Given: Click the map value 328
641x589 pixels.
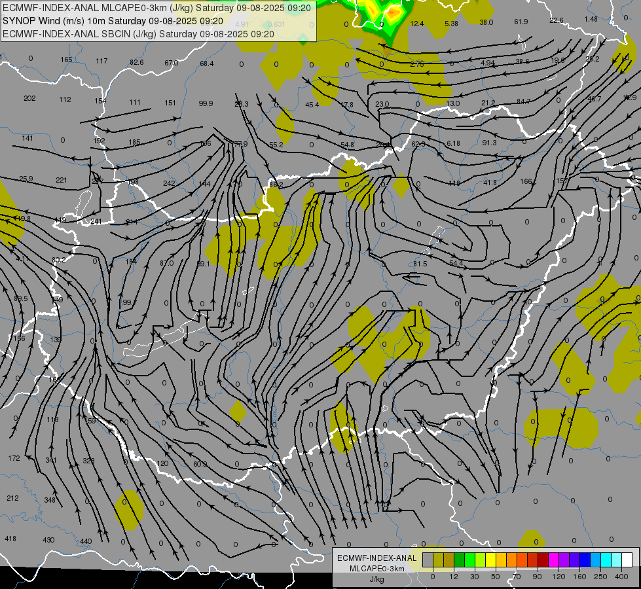Looking at the screenshot, I should 88,461.
